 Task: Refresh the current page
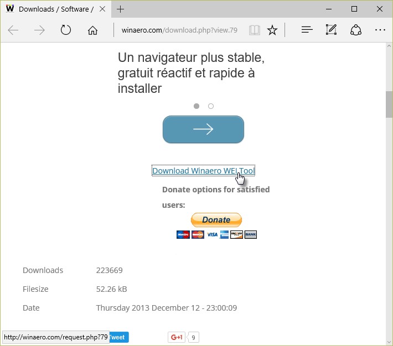66,30
